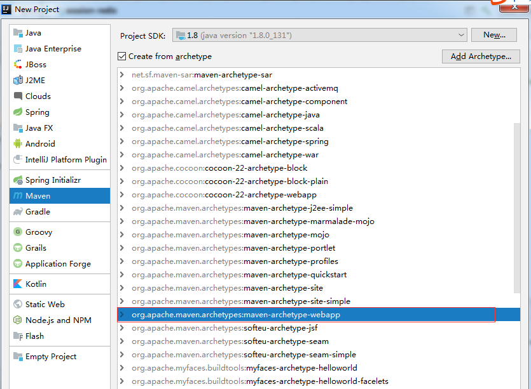This screenshot has height=389, width=531.
Task: Select cocoon-22-archetype-block-plain archetype
Action: click(x=319, y=181)
